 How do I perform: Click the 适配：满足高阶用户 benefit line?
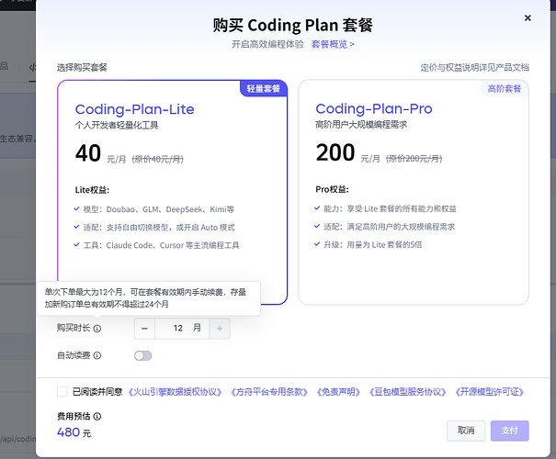(390, 227)
